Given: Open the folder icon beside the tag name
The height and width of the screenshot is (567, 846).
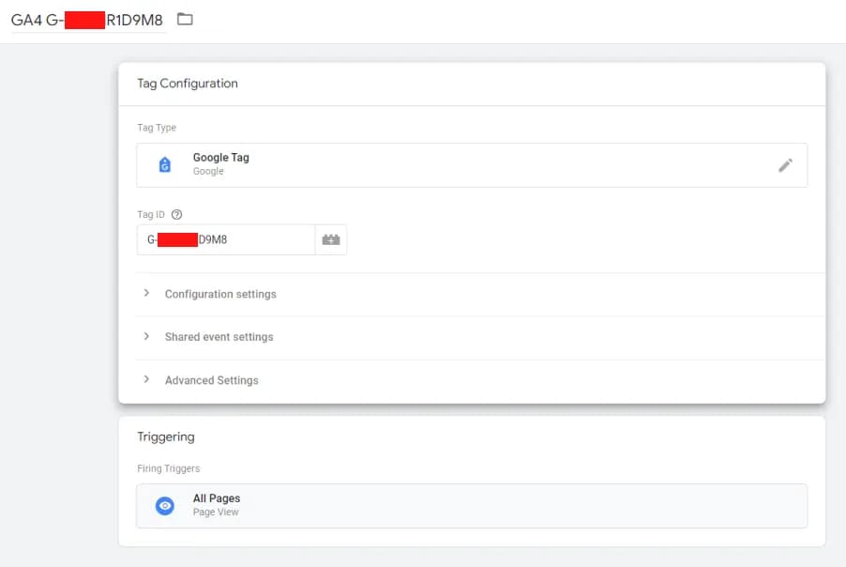Looking at the screenshot, I should click(185, 20).
